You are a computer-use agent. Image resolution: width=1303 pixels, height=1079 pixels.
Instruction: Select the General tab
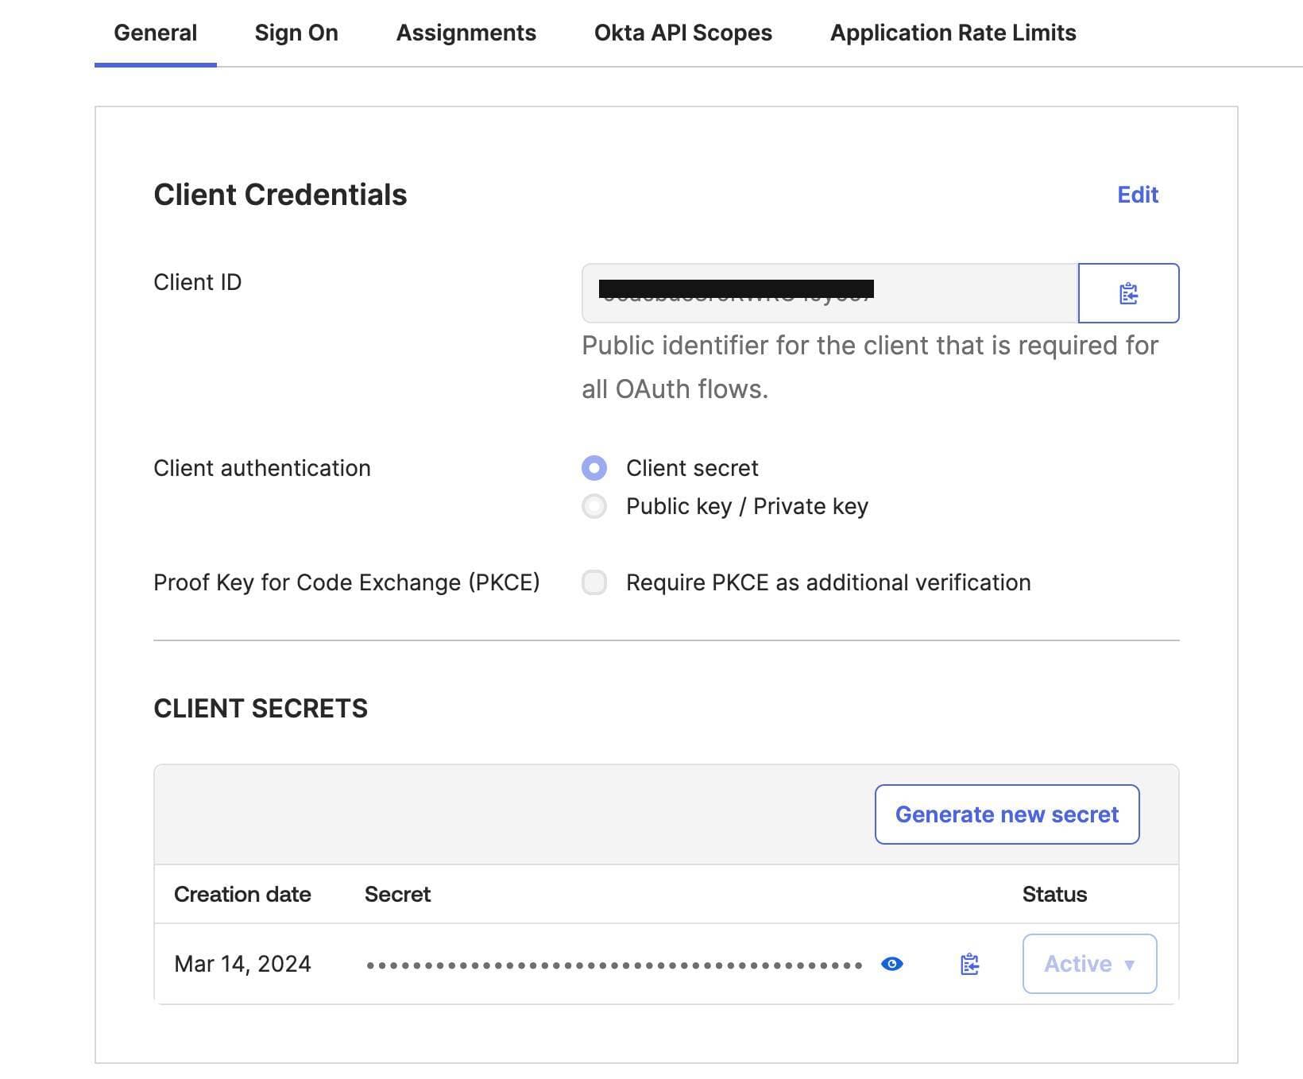click(156, 33)
